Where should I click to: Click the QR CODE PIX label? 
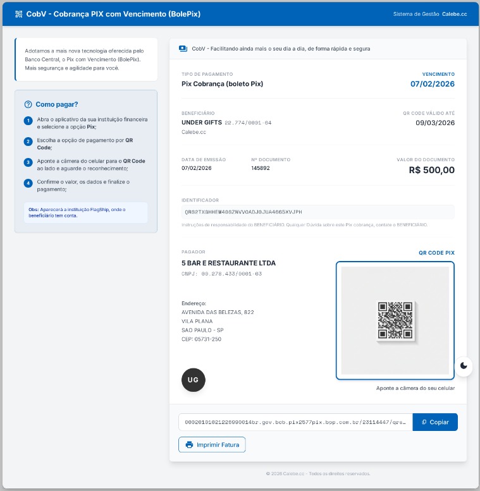click(x=436, y=253)
